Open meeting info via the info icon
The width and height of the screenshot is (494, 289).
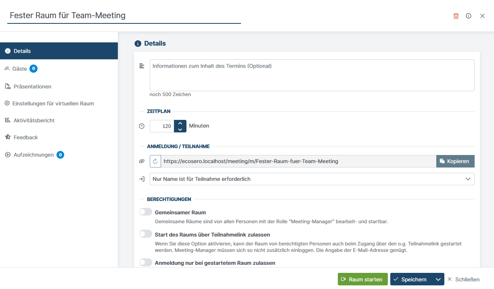[x=468, y=16]
